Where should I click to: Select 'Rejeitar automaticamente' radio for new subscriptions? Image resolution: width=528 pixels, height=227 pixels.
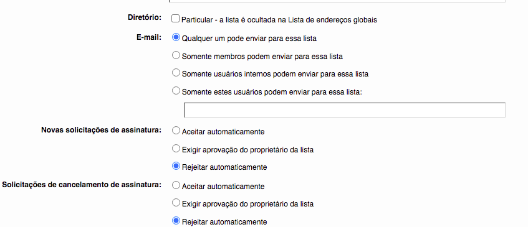point(176,166)
